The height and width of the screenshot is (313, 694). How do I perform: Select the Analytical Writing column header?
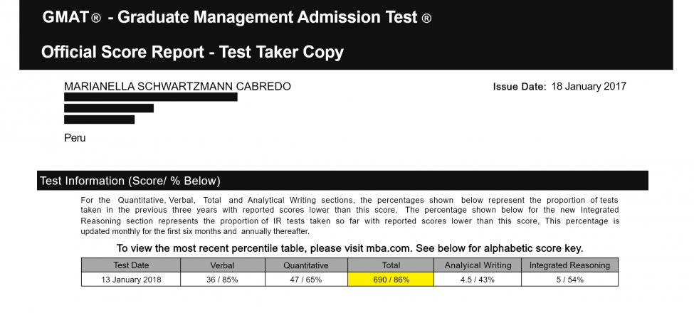coord(477,265)
